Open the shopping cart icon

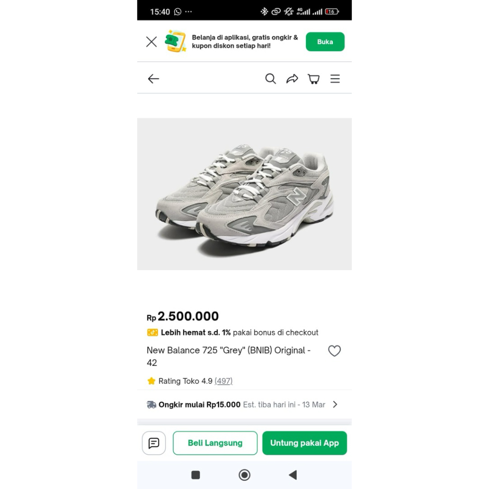tap(314, 79)
